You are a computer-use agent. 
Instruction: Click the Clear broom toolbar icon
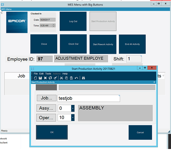pyautogui.click(x=55, y=78)
